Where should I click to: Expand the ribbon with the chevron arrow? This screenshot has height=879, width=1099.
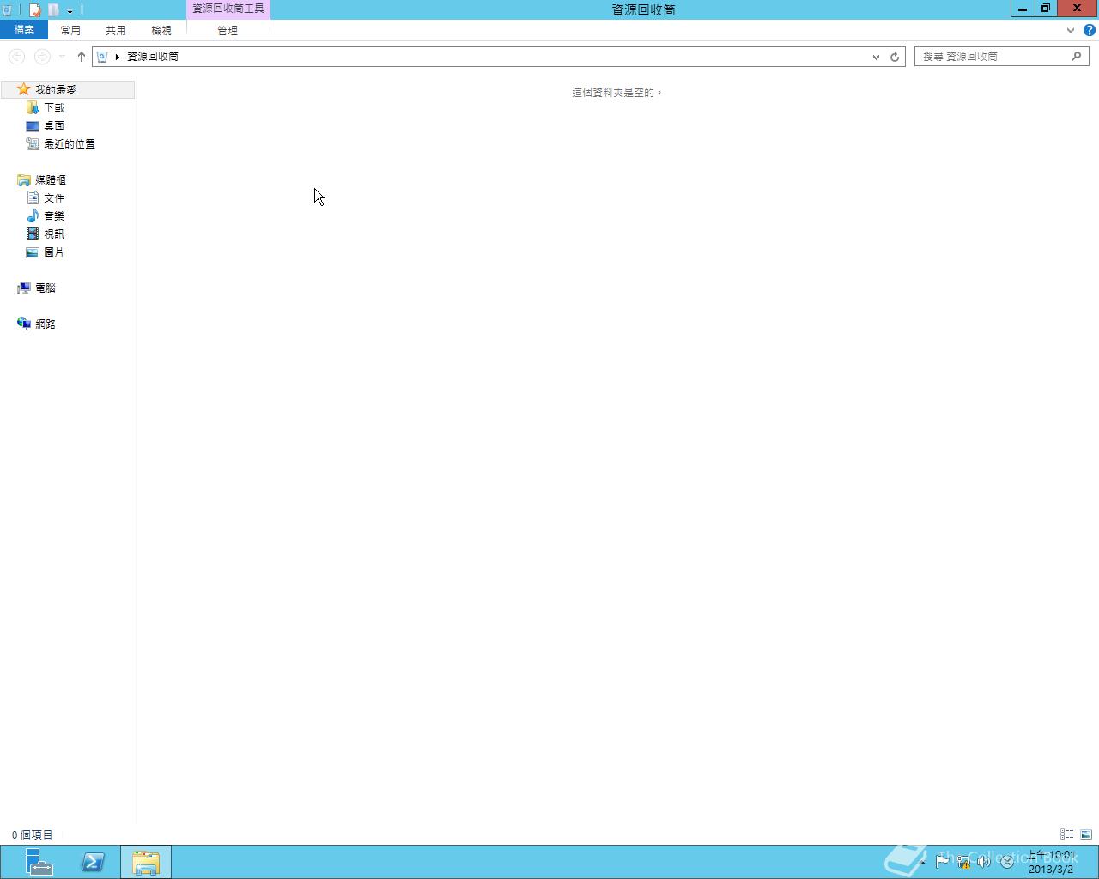point(1070,30)
